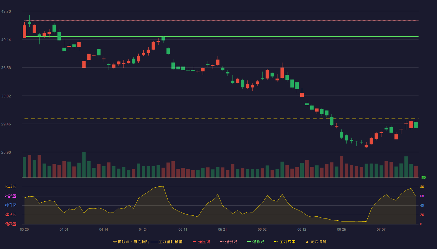Click the green dash marker beside 强撑线
Screen dimensions: 437x249
point(249,242)
